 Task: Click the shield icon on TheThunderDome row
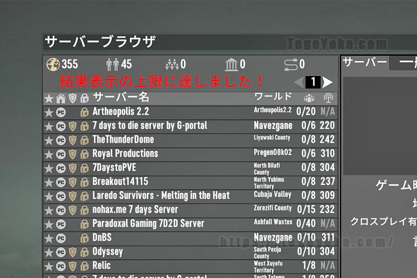pos(72,141)
